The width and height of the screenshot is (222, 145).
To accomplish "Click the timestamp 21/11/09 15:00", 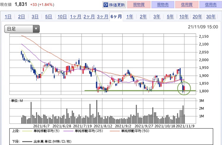I will coord(203,27).
